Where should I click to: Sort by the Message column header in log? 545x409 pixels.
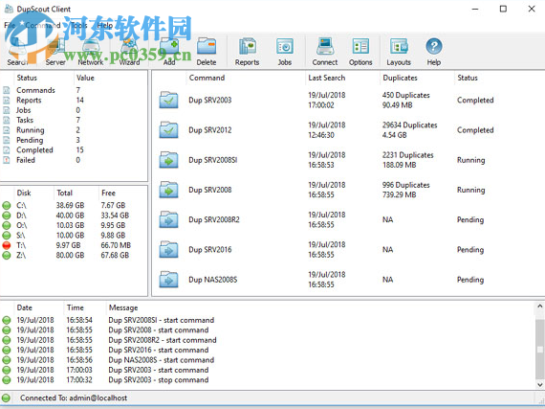[x=123, y=308]
